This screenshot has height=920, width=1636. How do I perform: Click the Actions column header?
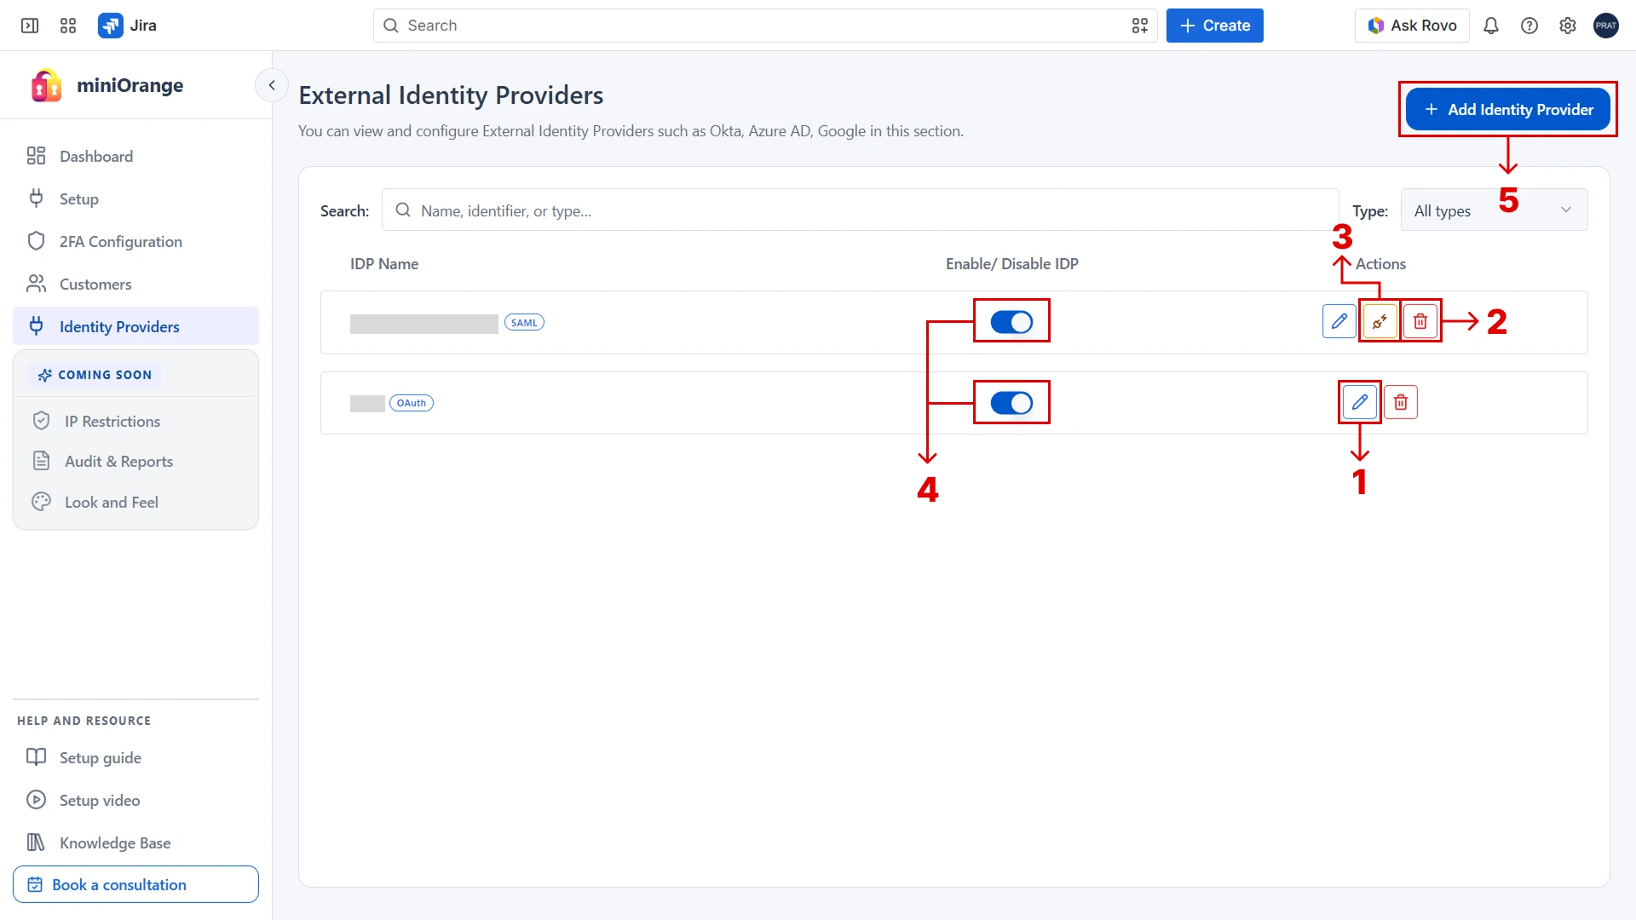1380,264
